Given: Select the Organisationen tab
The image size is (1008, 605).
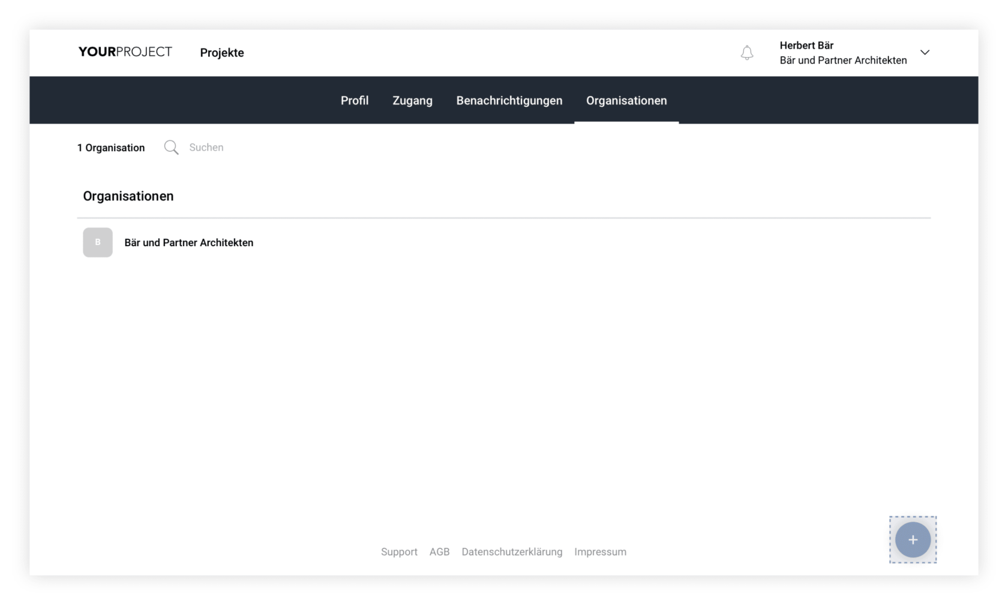Looking at the screenshot, I should coord(626,101).
